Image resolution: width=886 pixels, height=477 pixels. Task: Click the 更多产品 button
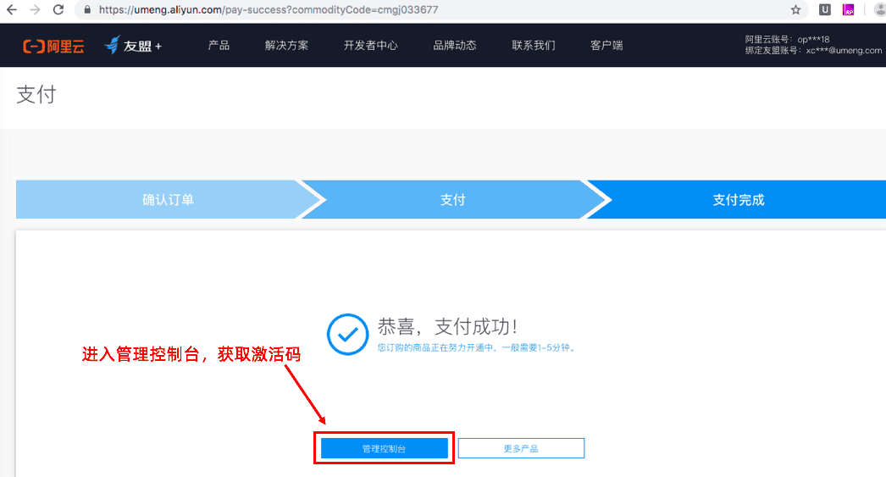tap(521, 448)
